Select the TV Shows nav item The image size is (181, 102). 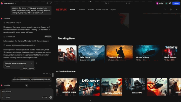tap(82, 10)
